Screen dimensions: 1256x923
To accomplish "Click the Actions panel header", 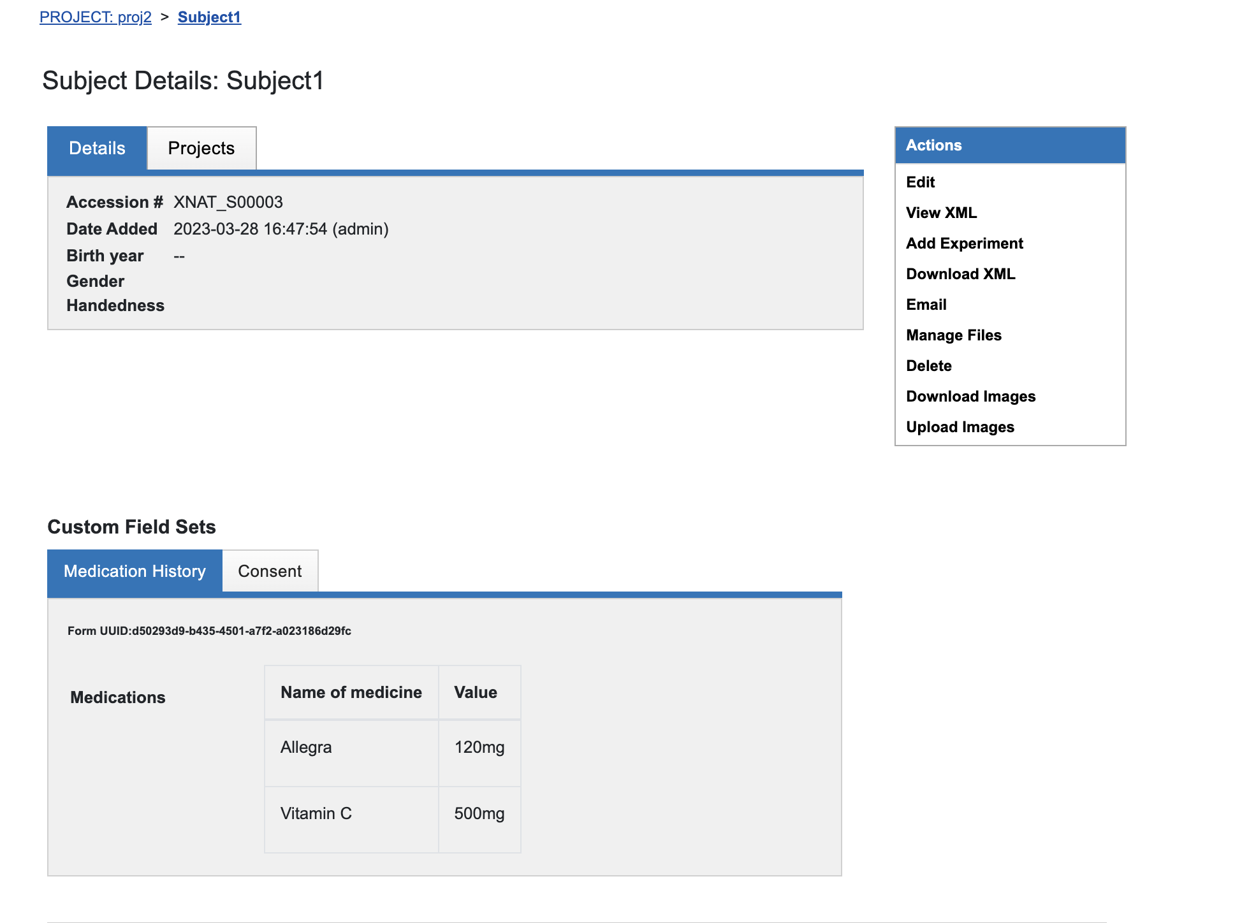I will [1010, 145].
